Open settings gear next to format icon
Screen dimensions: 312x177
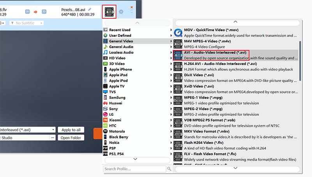121,12
